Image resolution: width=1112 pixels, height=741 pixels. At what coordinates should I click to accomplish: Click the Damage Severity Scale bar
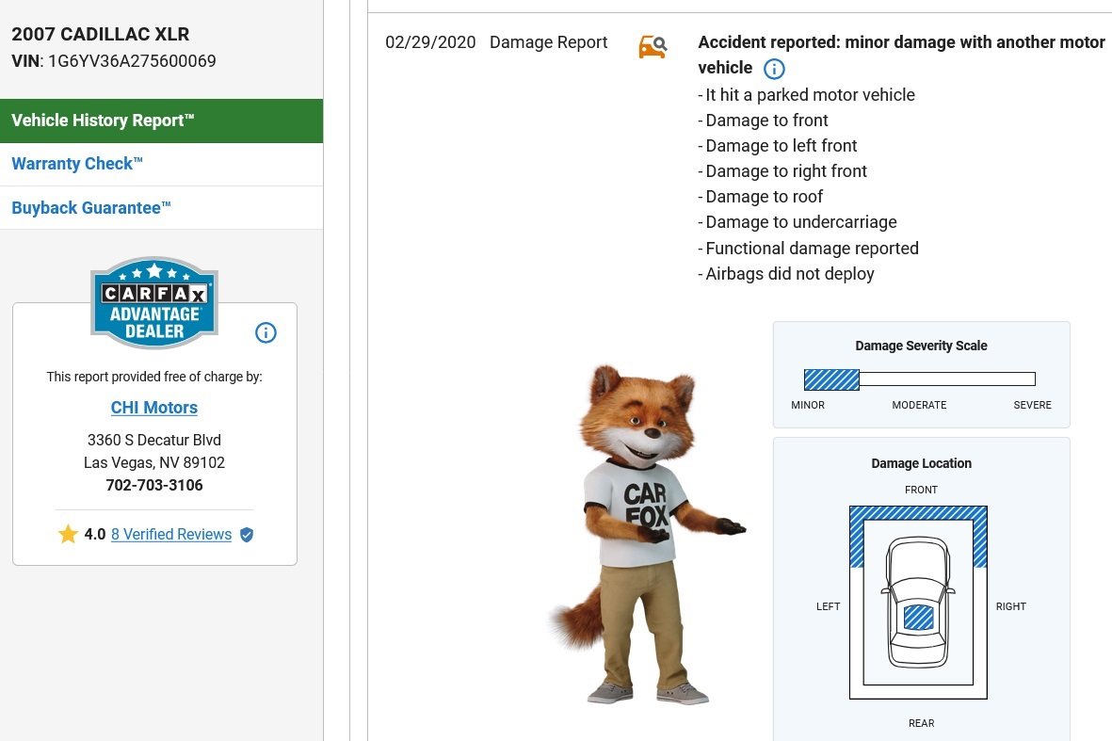[x=920, y=379]
